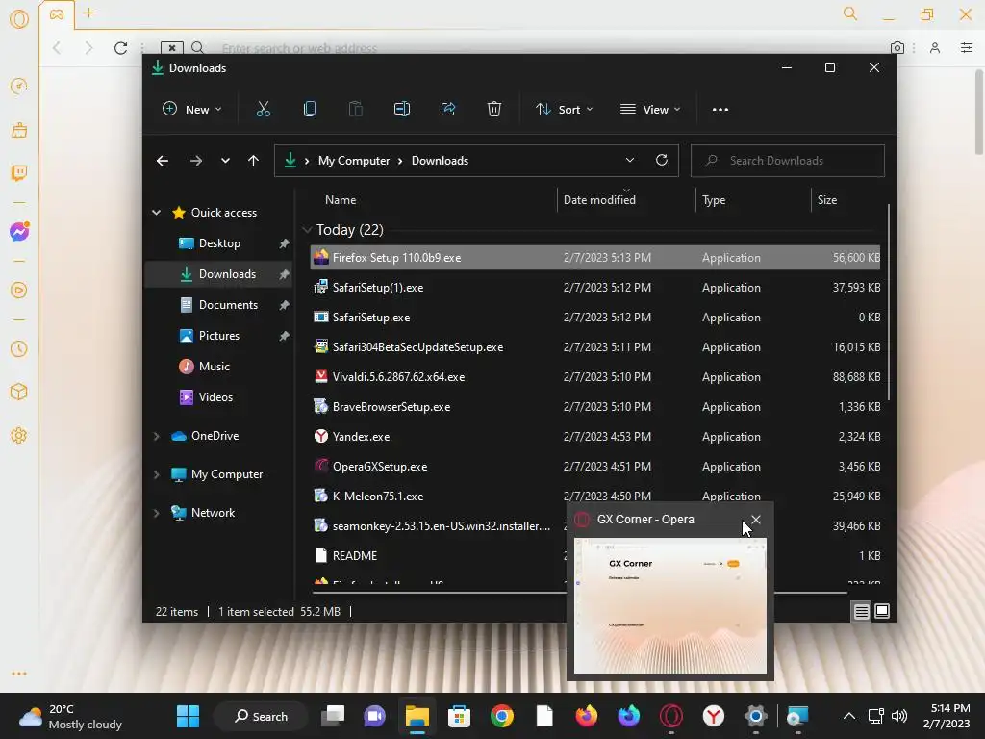
Task: Click the Rename icon in Explorer toolbar
Action: click(x=402, y=110)
